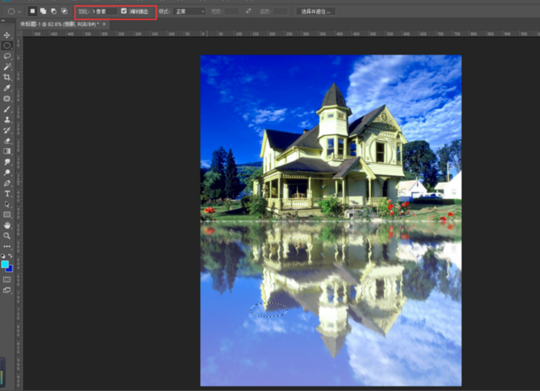Image resolution: width=540 pixels, height=391 pixels.
Task: Click the Select and Mask button
Action: point(317,11)
